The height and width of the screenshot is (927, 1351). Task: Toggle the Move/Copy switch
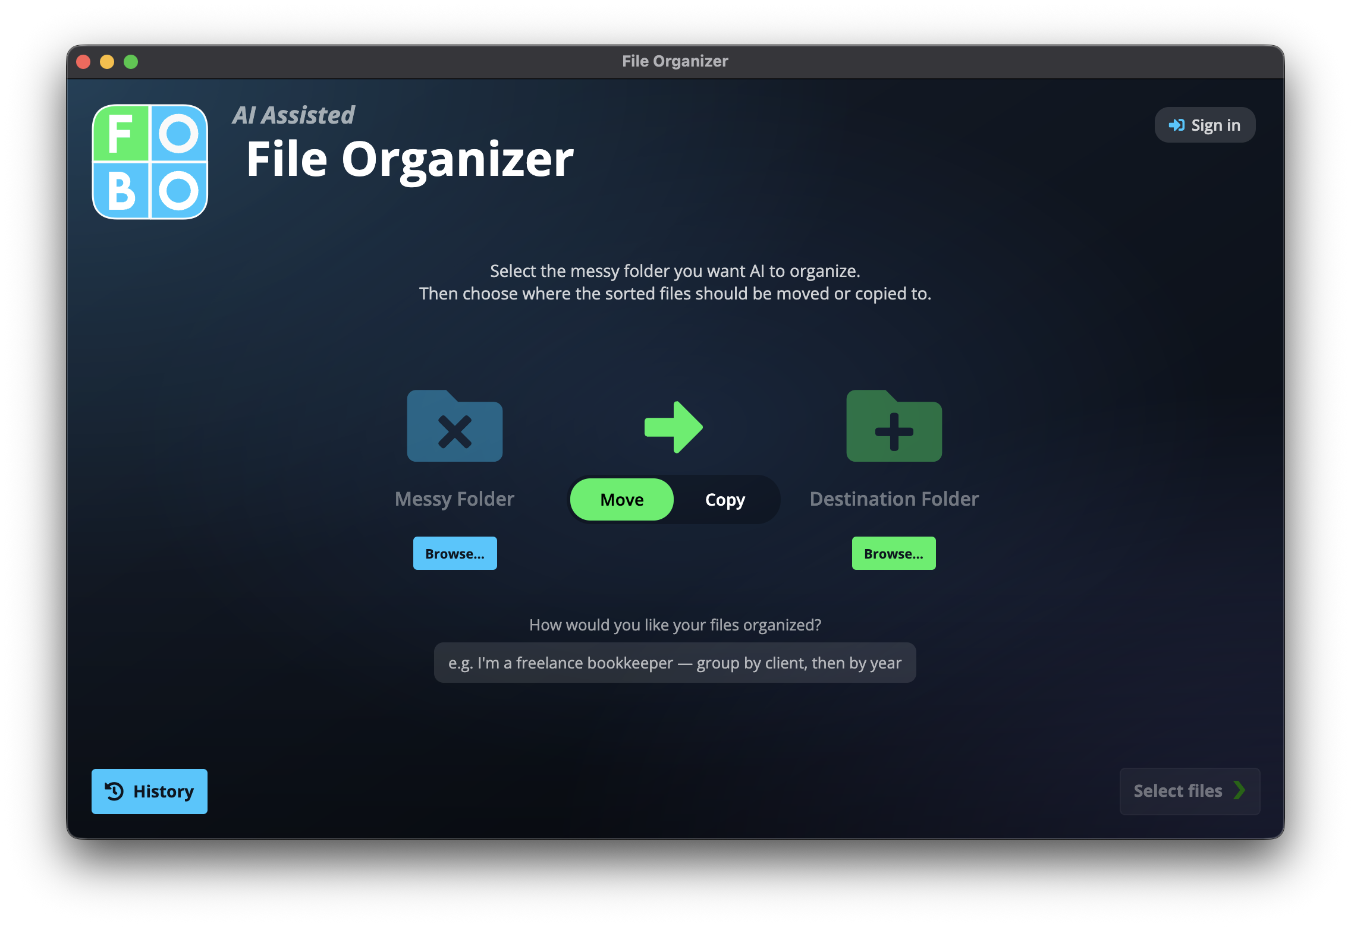point(675,499)
